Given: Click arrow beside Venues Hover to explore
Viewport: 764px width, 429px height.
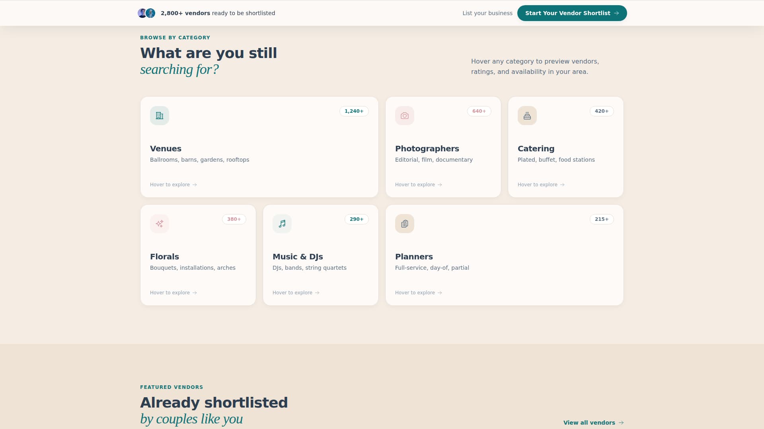Looking at the screenshot, I should click(195, 185).
